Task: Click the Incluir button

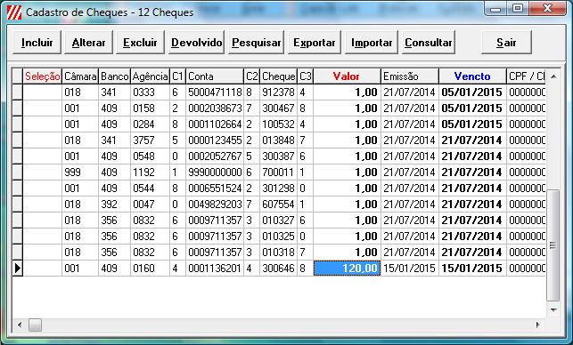Action: (x=37, y=43)
